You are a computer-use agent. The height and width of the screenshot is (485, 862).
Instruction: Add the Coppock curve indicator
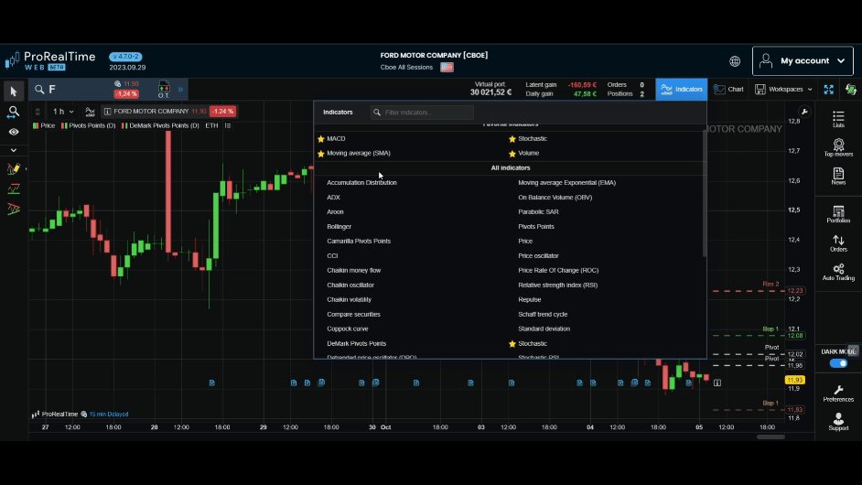(x=348, y=329)
